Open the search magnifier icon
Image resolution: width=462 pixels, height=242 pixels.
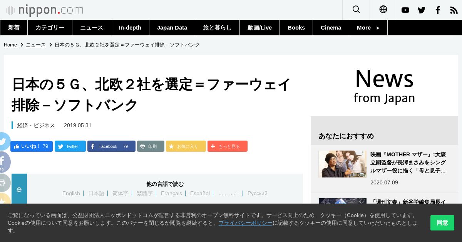(x=356, y=10)
